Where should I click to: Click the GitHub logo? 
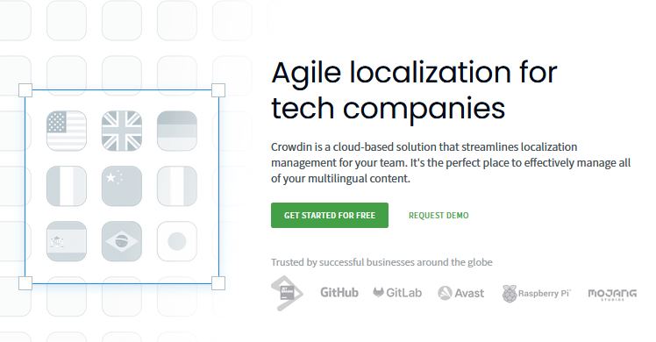tap(339, 293)
